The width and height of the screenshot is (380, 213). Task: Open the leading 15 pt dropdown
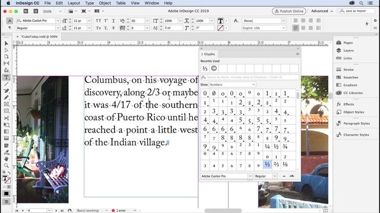pos(89,28)
